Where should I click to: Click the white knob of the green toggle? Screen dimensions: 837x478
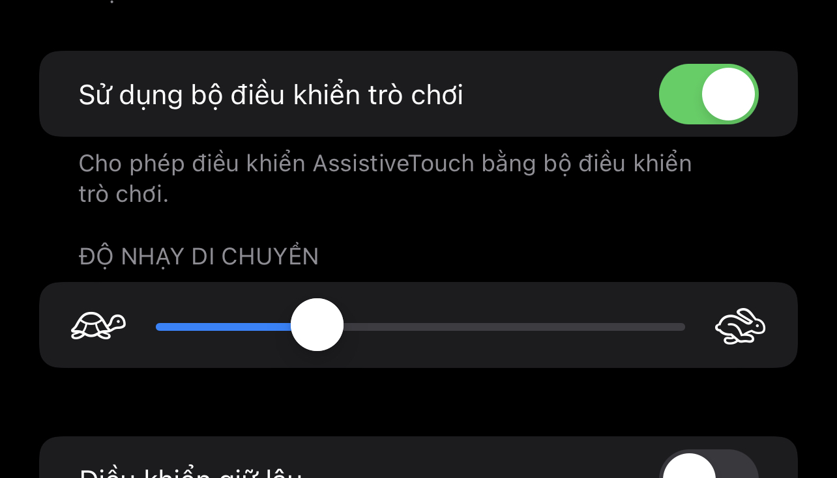729,94
